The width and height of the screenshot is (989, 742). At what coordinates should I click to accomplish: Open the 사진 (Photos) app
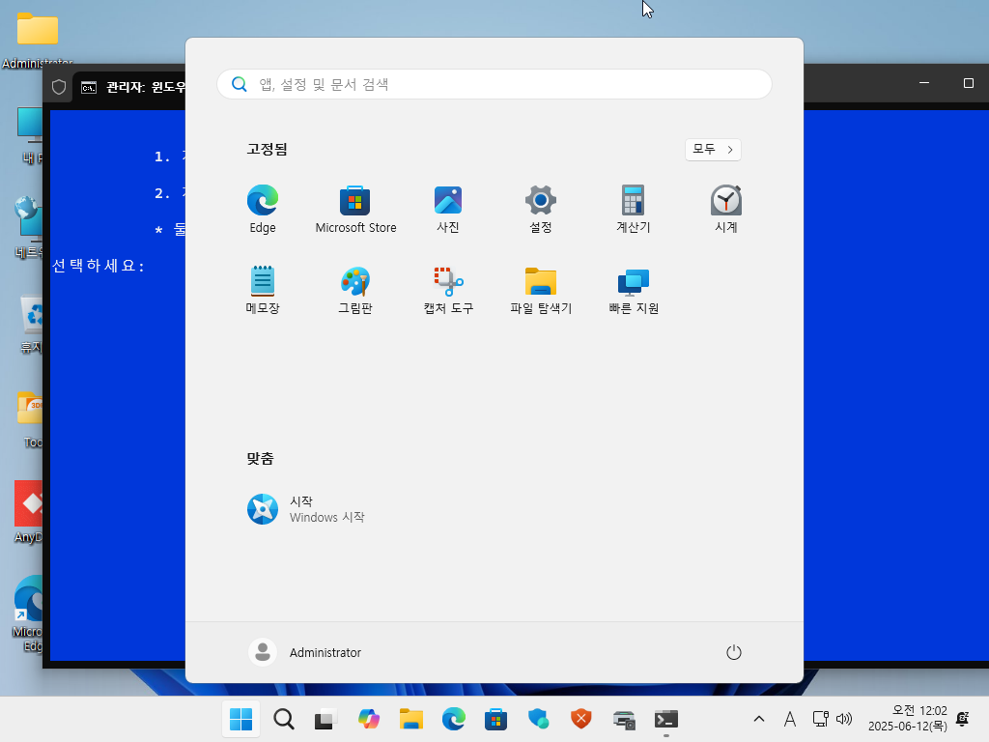pos(448,210)
